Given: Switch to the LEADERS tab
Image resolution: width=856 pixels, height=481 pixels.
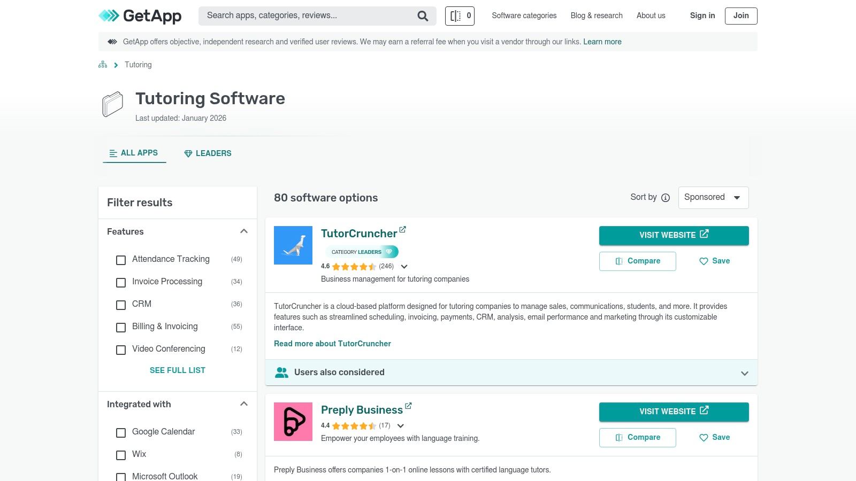Looking at the screenshot, I should (x=208, y=153).
